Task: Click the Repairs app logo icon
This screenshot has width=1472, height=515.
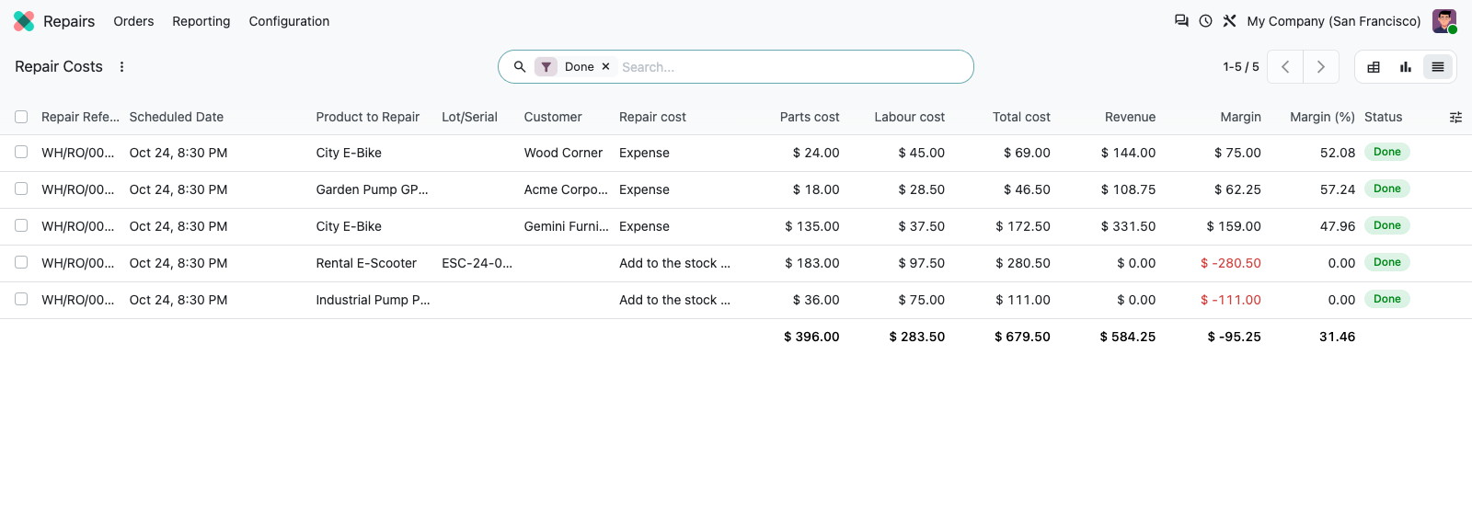Action: pos(24,21)
